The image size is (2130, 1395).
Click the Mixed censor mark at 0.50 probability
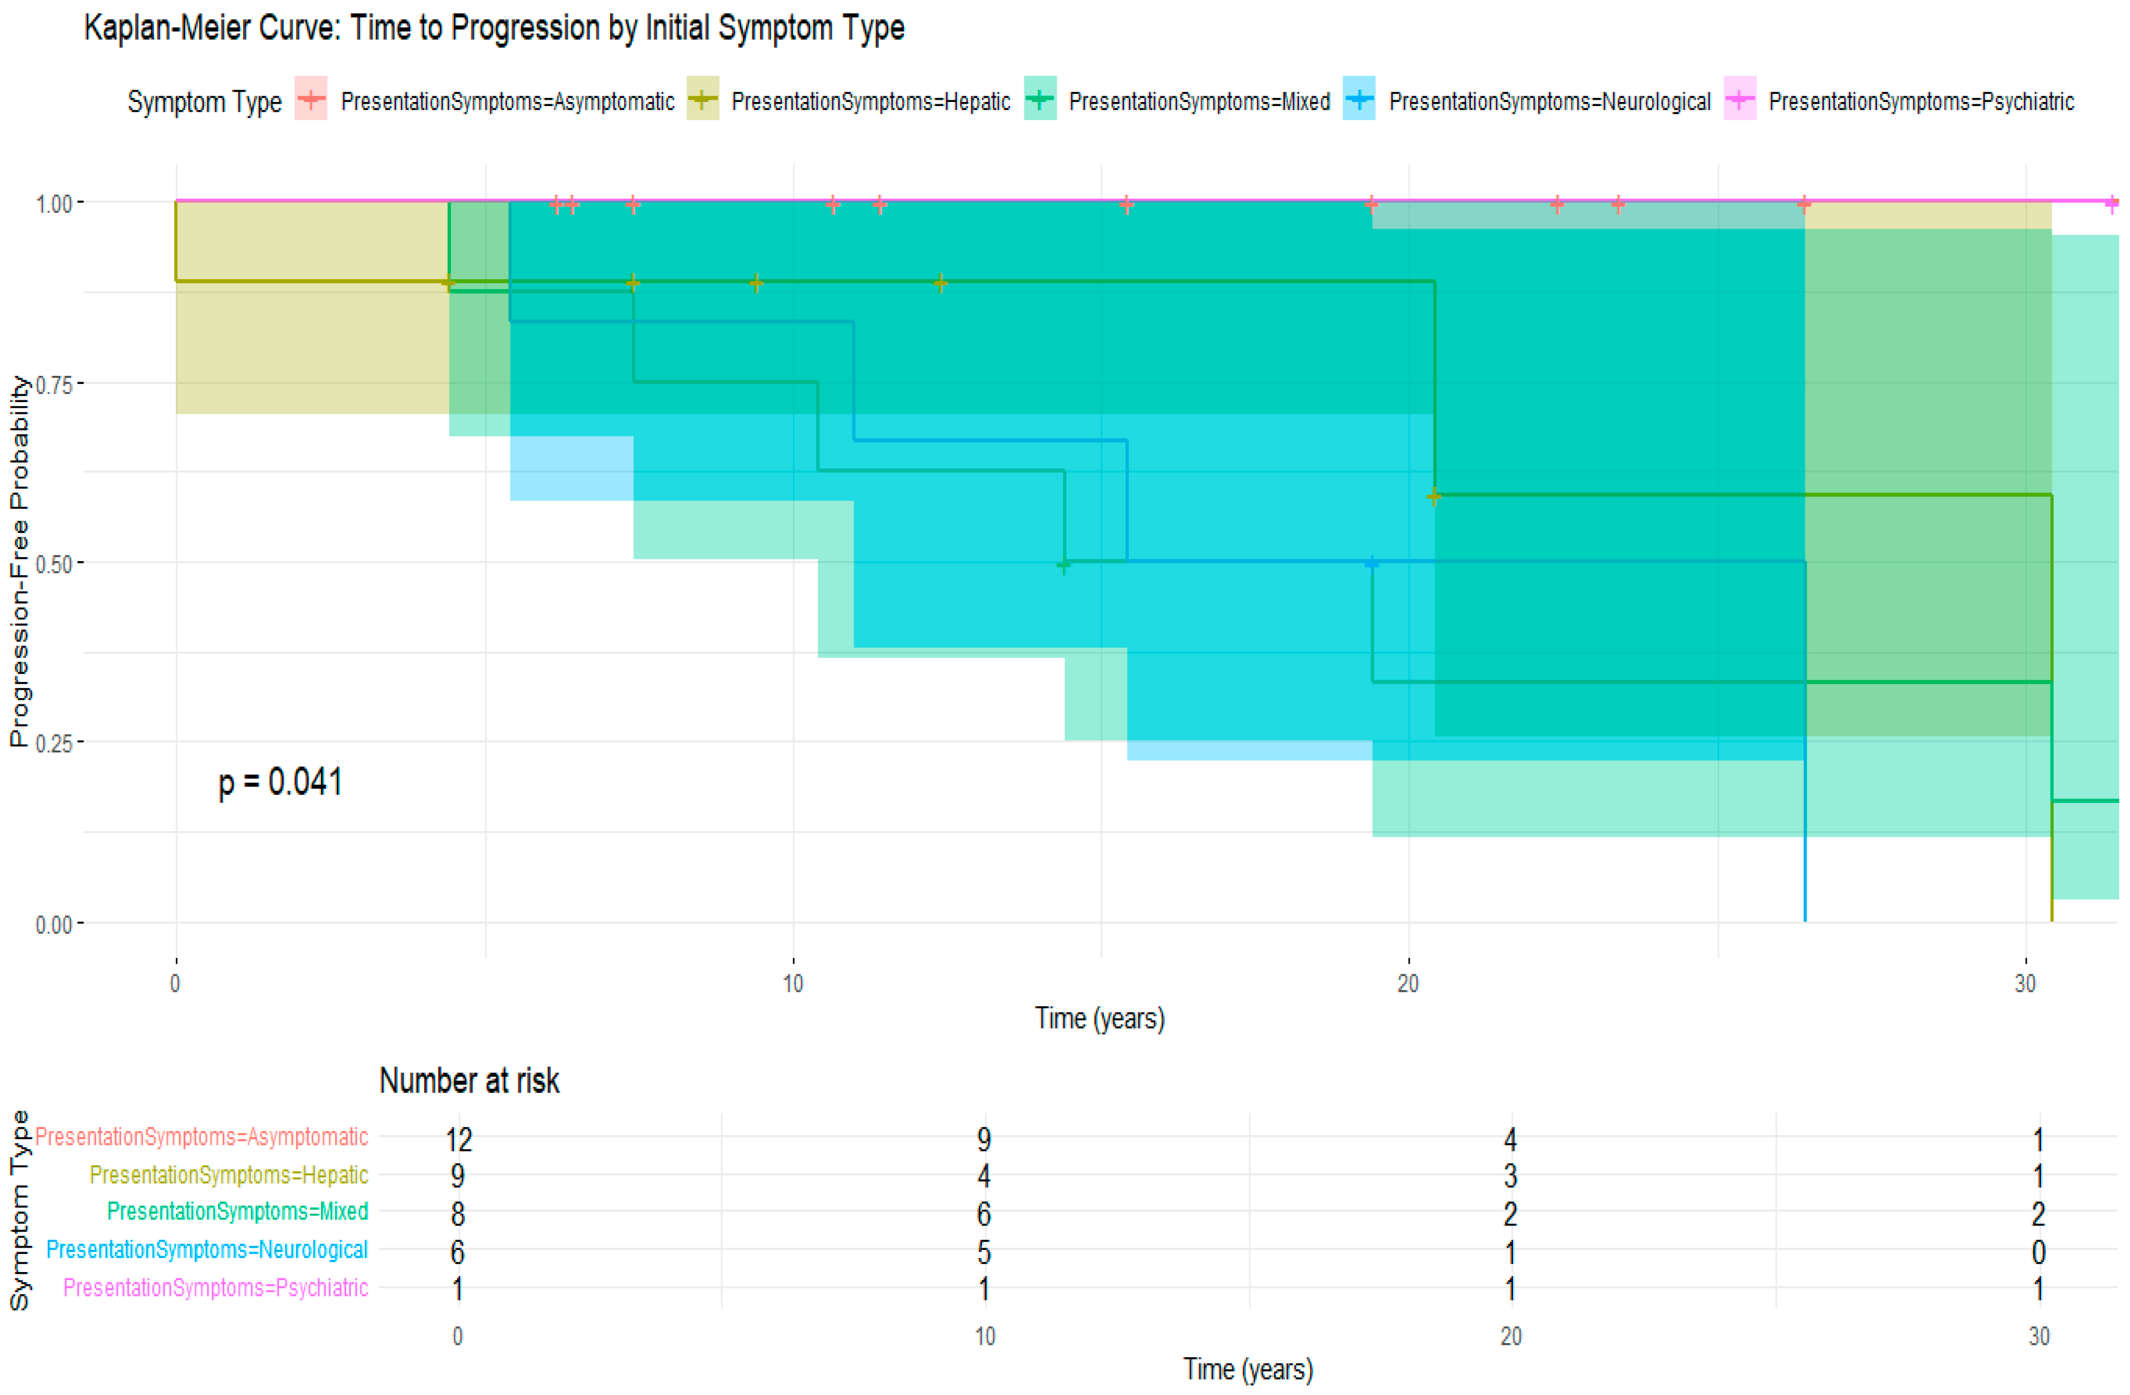click(x=1064, y=565)
